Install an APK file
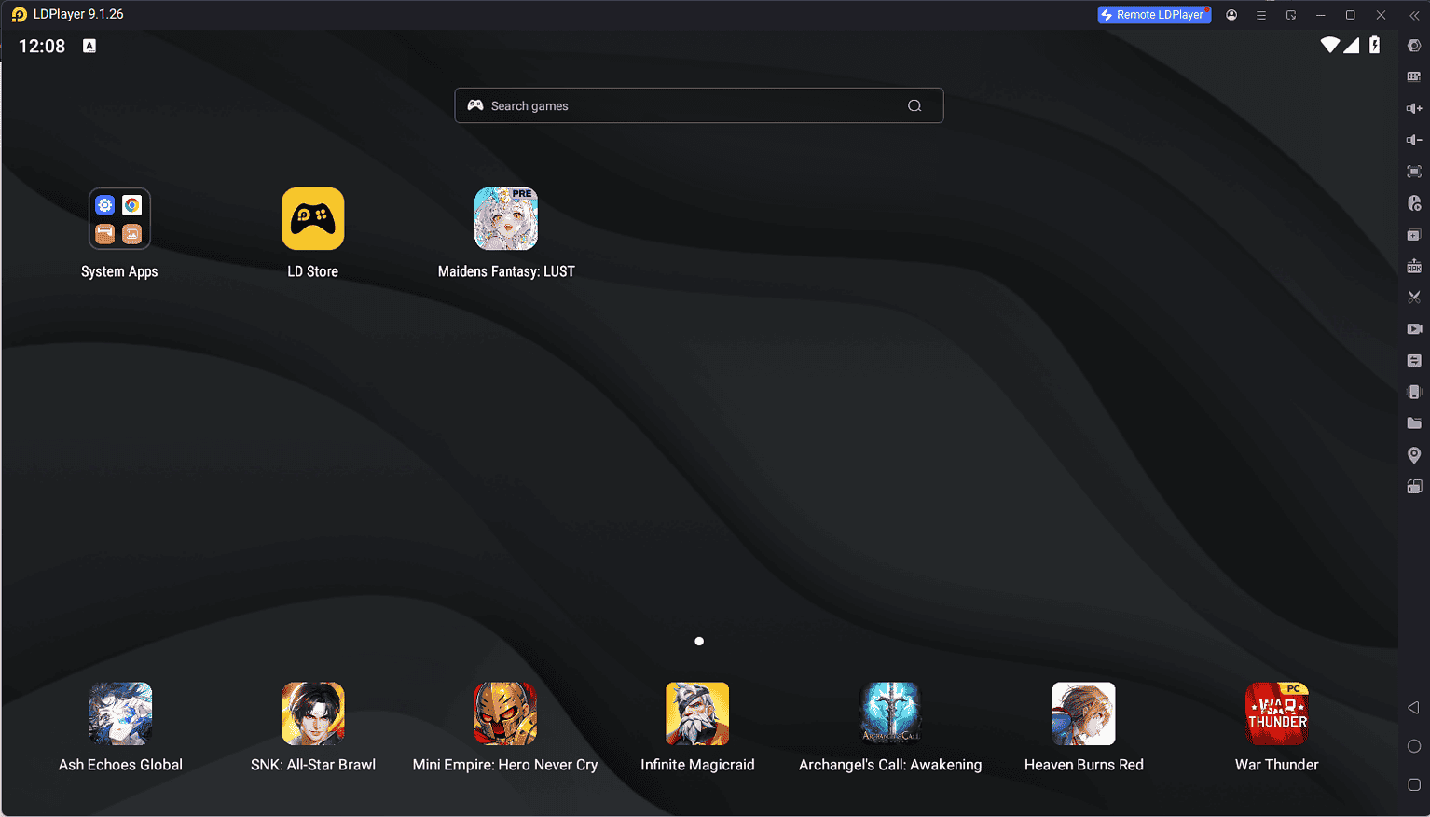 click(1414, 266)
